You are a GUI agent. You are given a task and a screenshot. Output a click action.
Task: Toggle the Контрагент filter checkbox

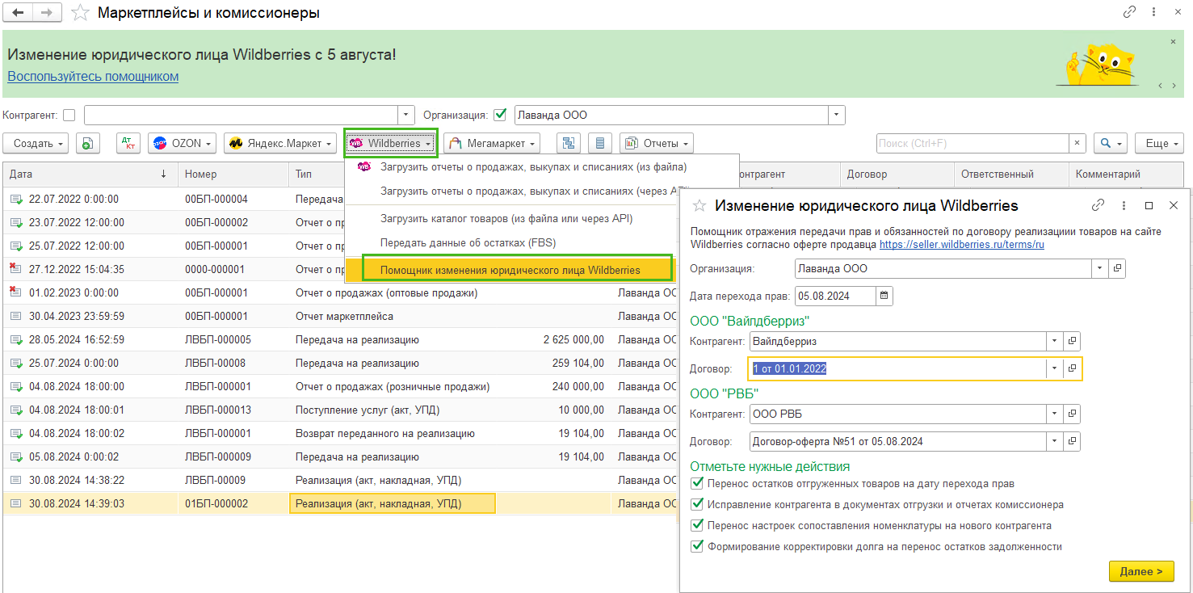tap(69, 115)
